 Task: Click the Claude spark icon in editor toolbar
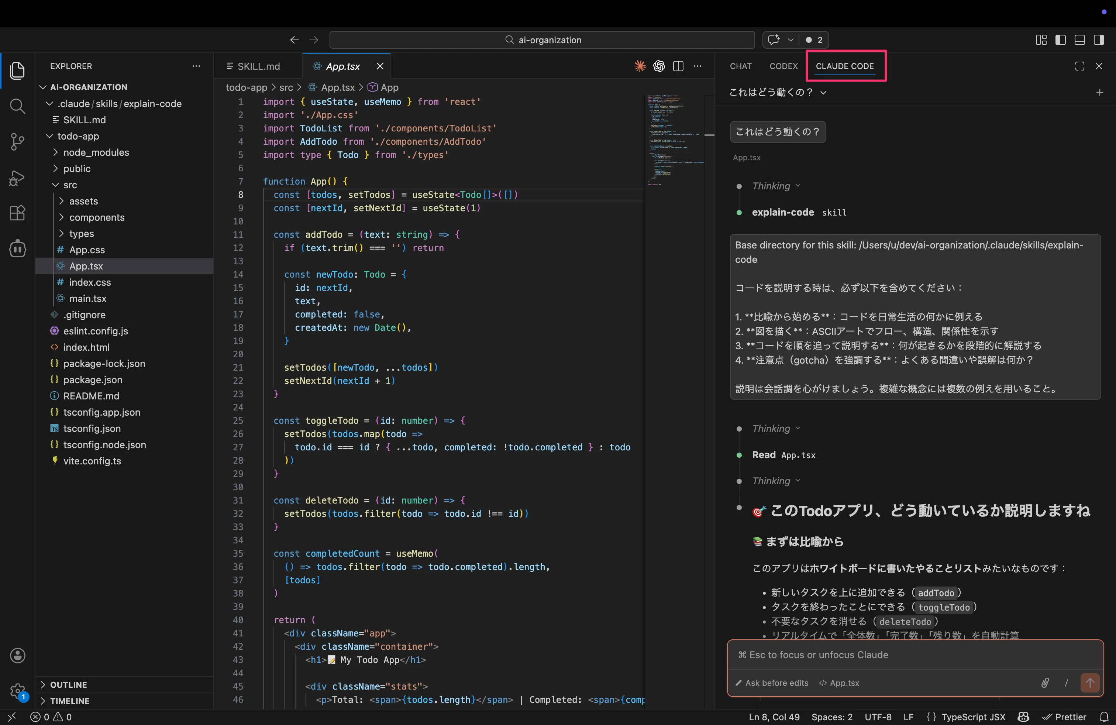[640, 66]
